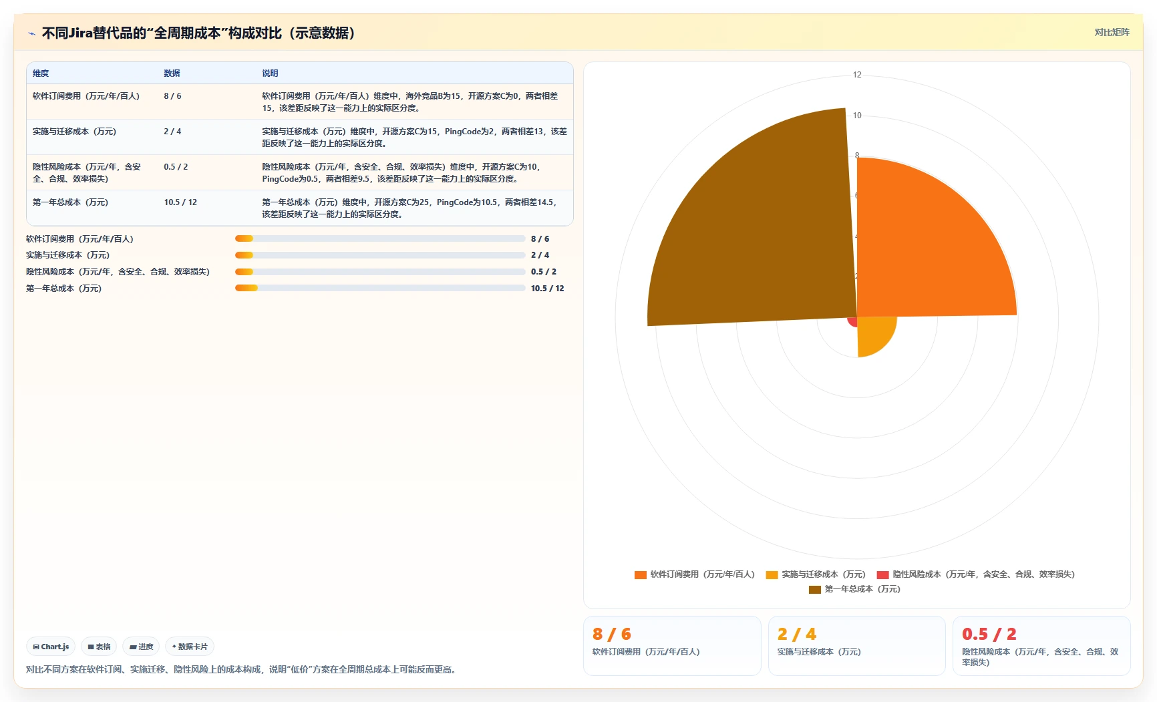Toggle 第一年总成本 legend item in chart

click(x=854, y=589)
